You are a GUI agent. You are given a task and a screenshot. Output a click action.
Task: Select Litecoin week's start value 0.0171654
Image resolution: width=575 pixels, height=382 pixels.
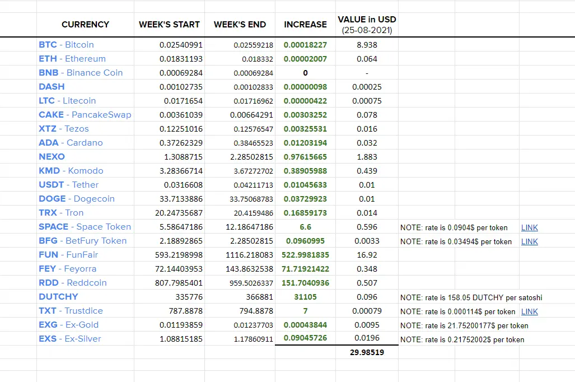click(x=183, y=101)
